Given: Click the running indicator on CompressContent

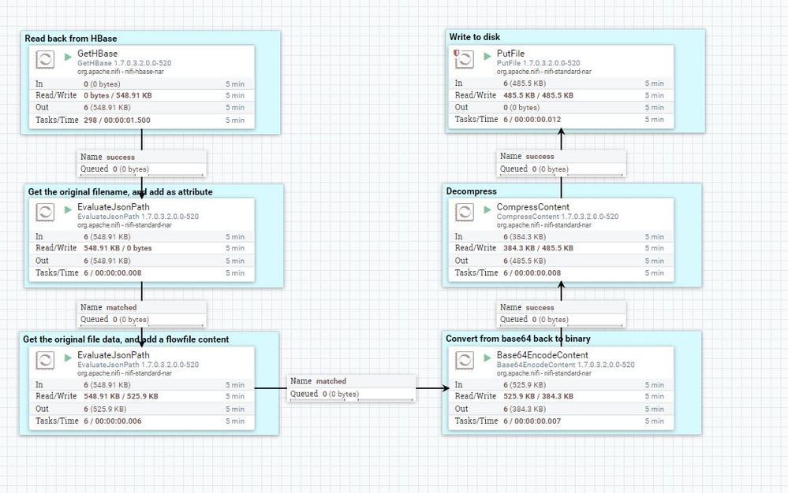Looking at the screenshot, I should [x=487, y=209].
